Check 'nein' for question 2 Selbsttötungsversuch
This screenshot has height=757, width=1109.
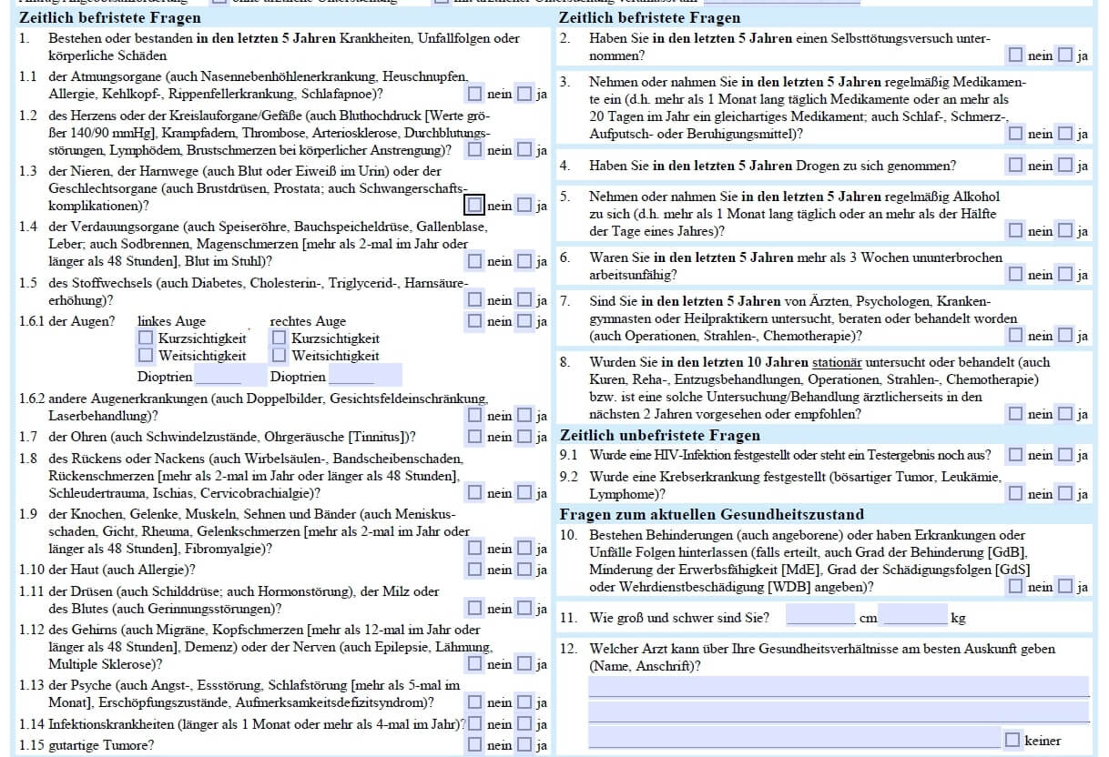click(x=1015, y=55)
